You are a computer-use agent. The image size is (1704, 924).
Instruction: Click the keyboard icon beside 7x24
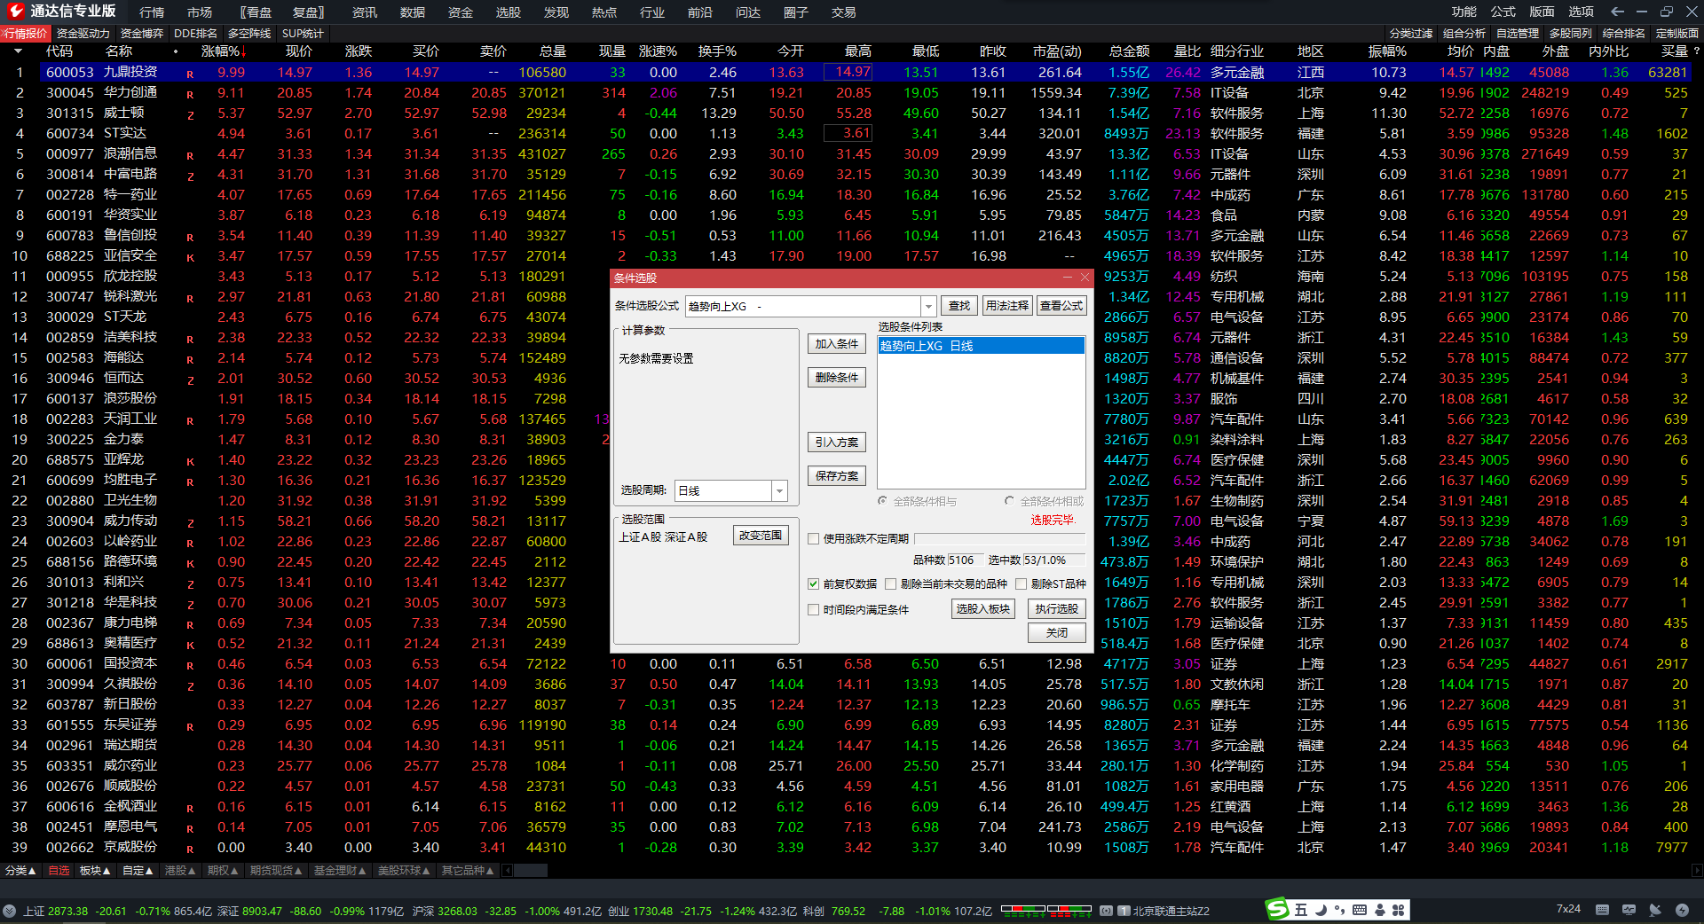tap(1602, 910)
